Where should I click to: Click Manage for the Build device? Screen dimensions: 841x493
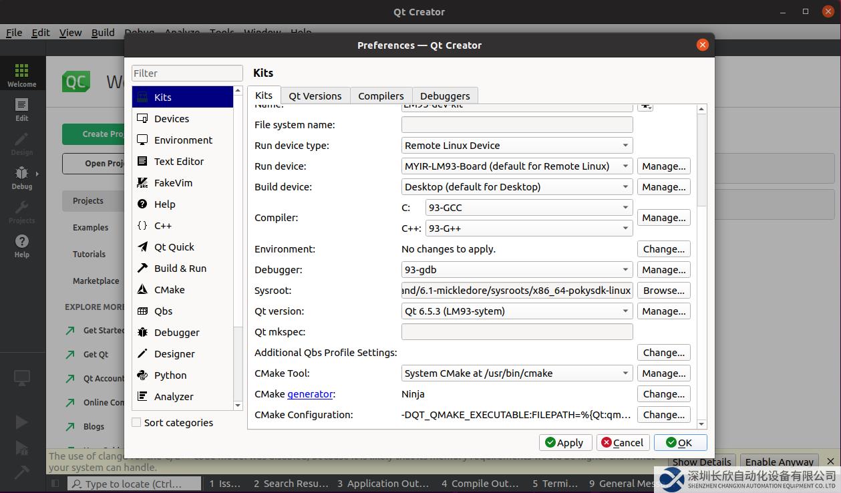click(664, 187)
